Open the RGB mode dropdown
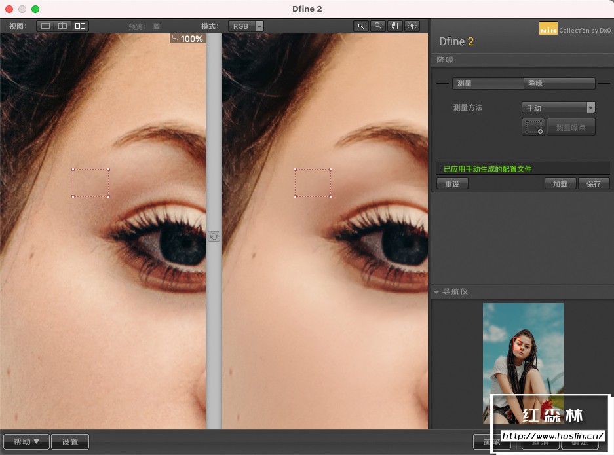The height and width of the screenshot is (455, 614). (x=246, y=26)
